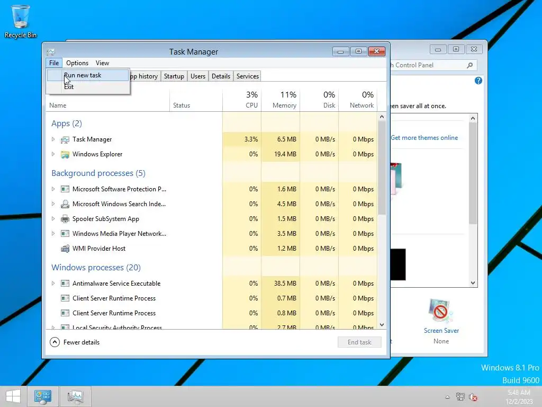542x407 pixels.
Task: Open the Options menu
Action: point(77,63)
